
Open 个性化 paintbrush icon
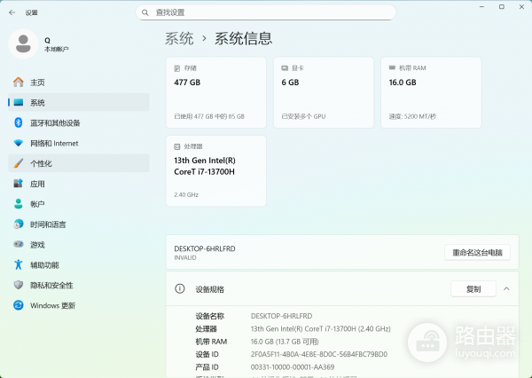(19, 163)
